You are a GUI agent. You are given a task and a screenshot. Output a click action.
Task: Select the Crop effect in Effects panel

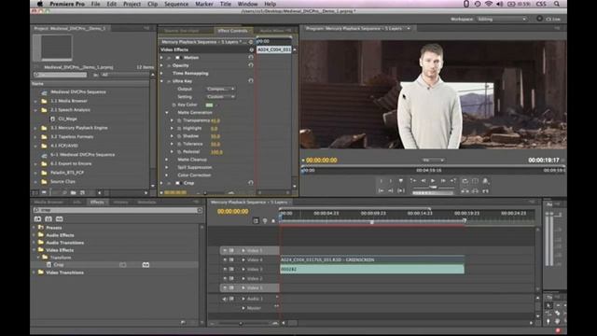58,265
